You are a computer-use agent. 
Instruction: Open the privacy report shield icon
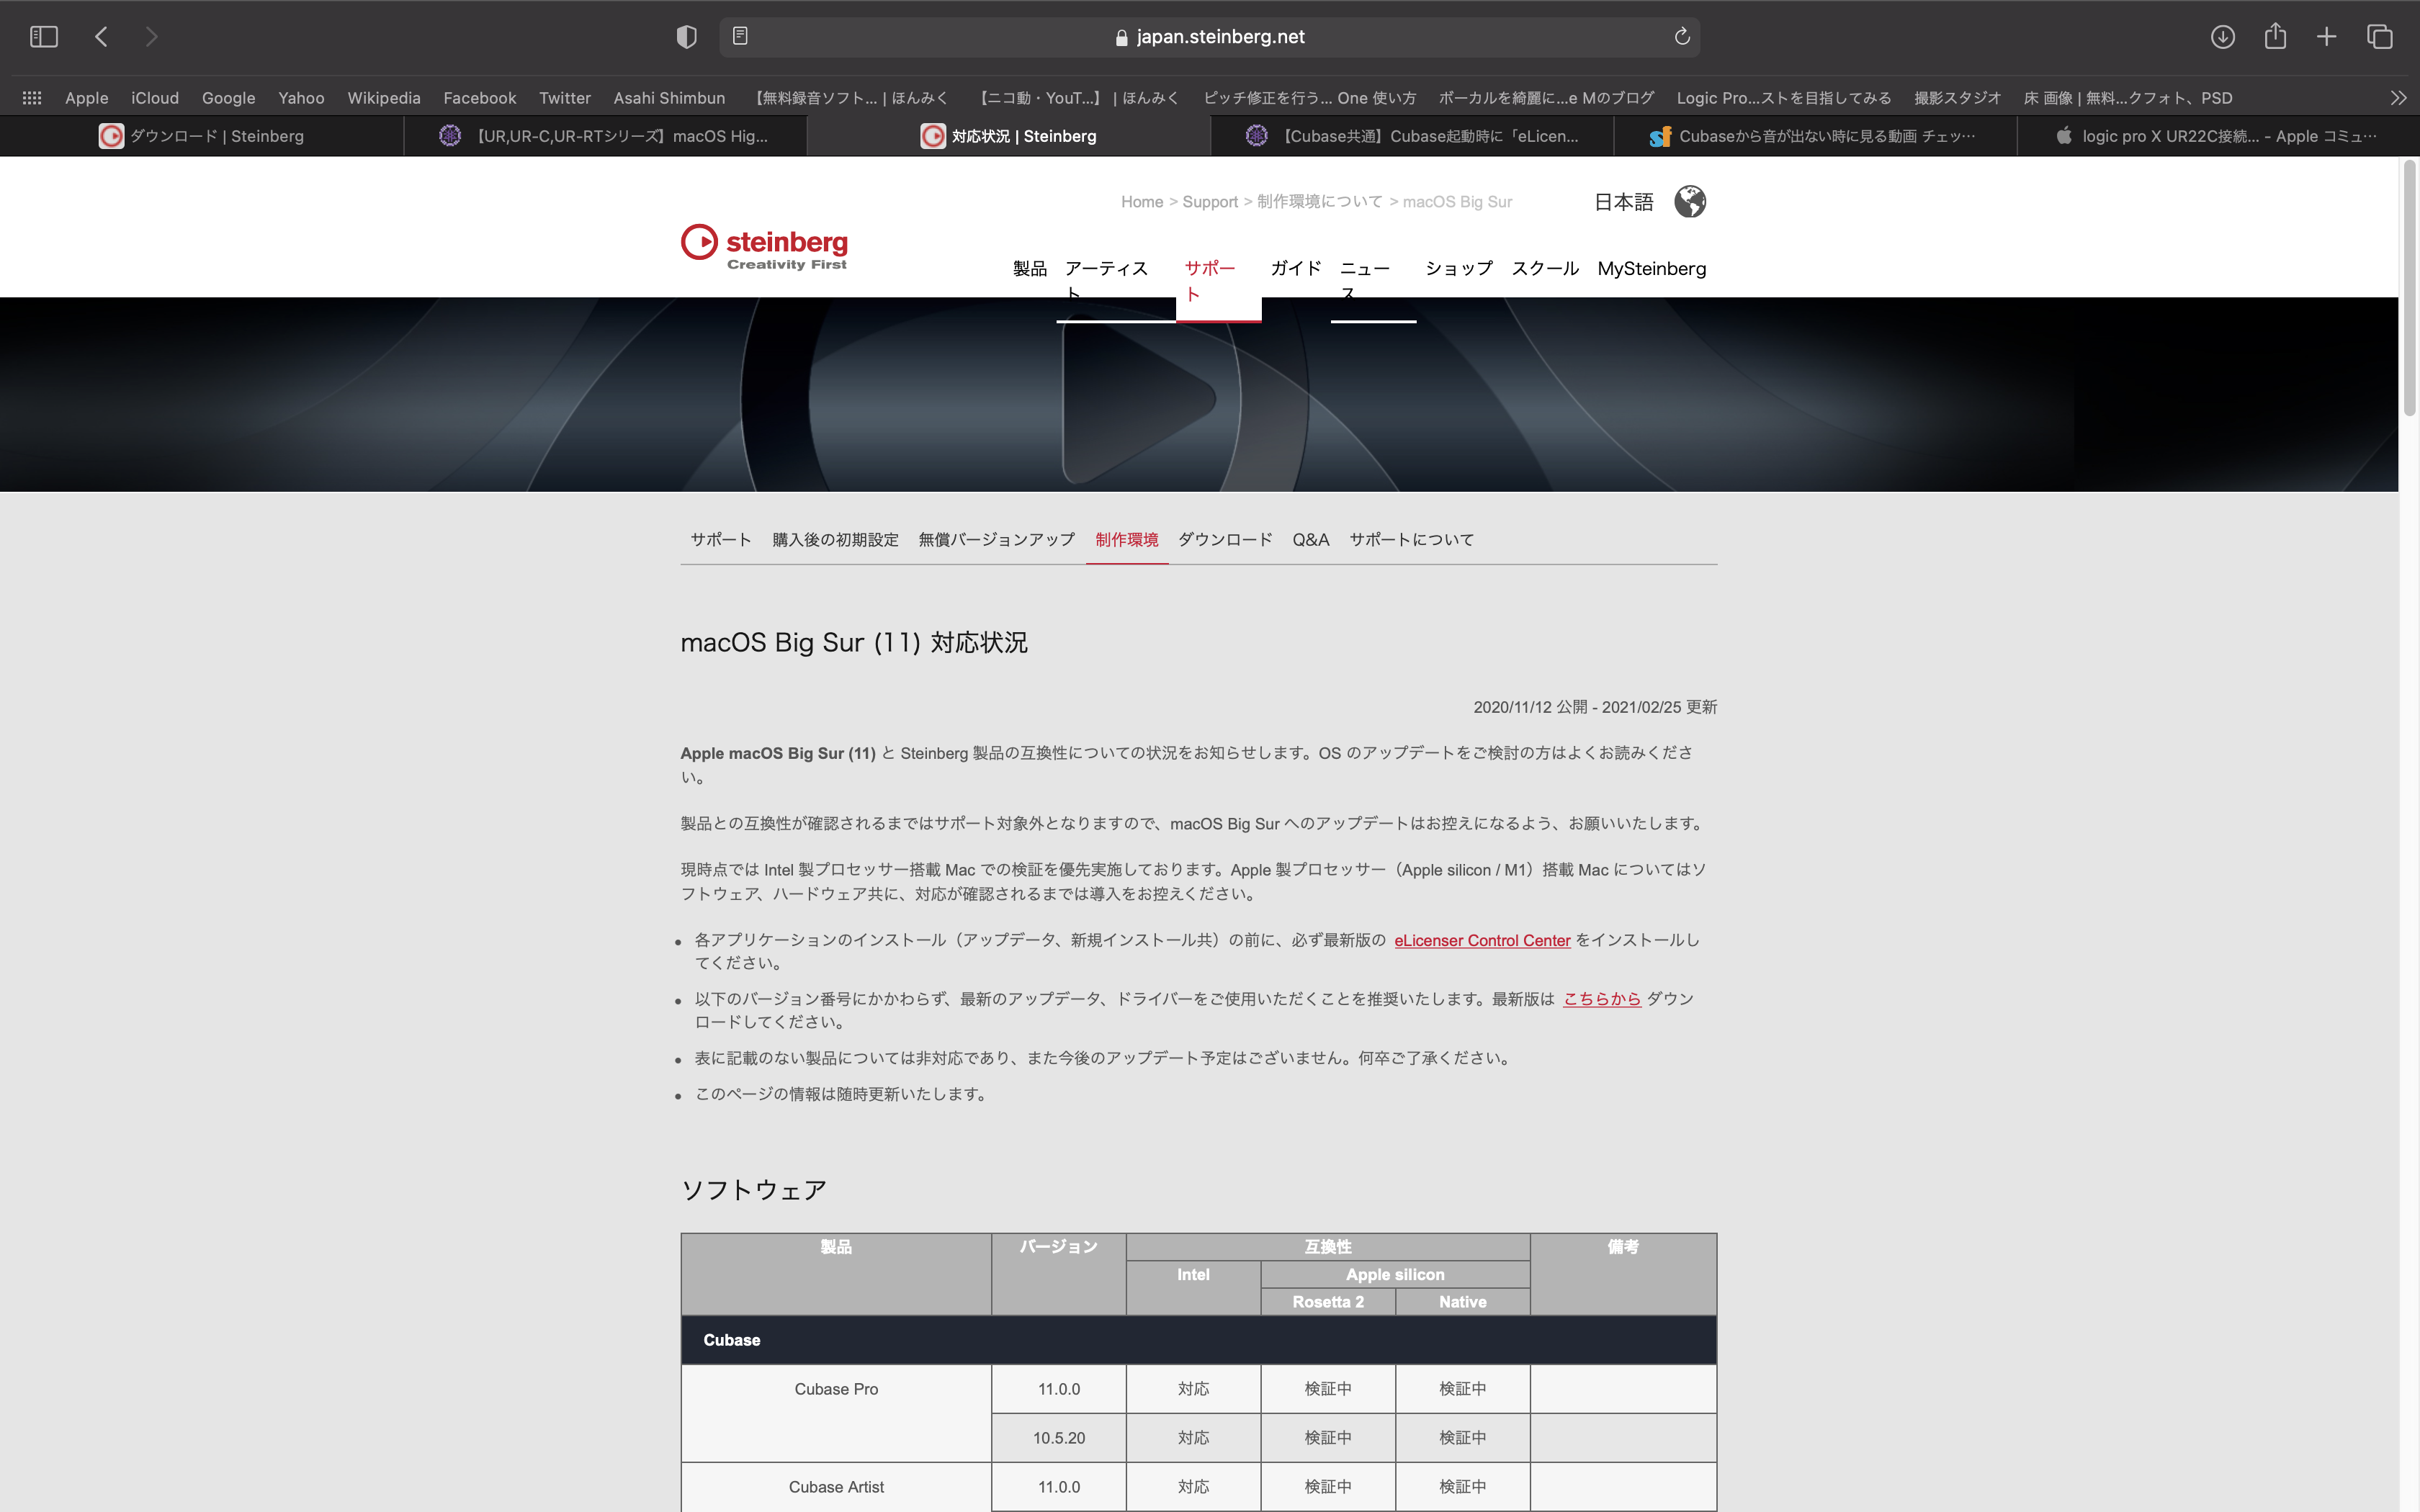[x=686, y=37]
